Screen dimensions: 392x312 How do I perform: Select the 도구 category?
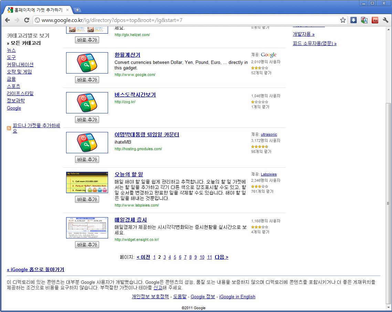pyautogui.click(x=11, y=57)
